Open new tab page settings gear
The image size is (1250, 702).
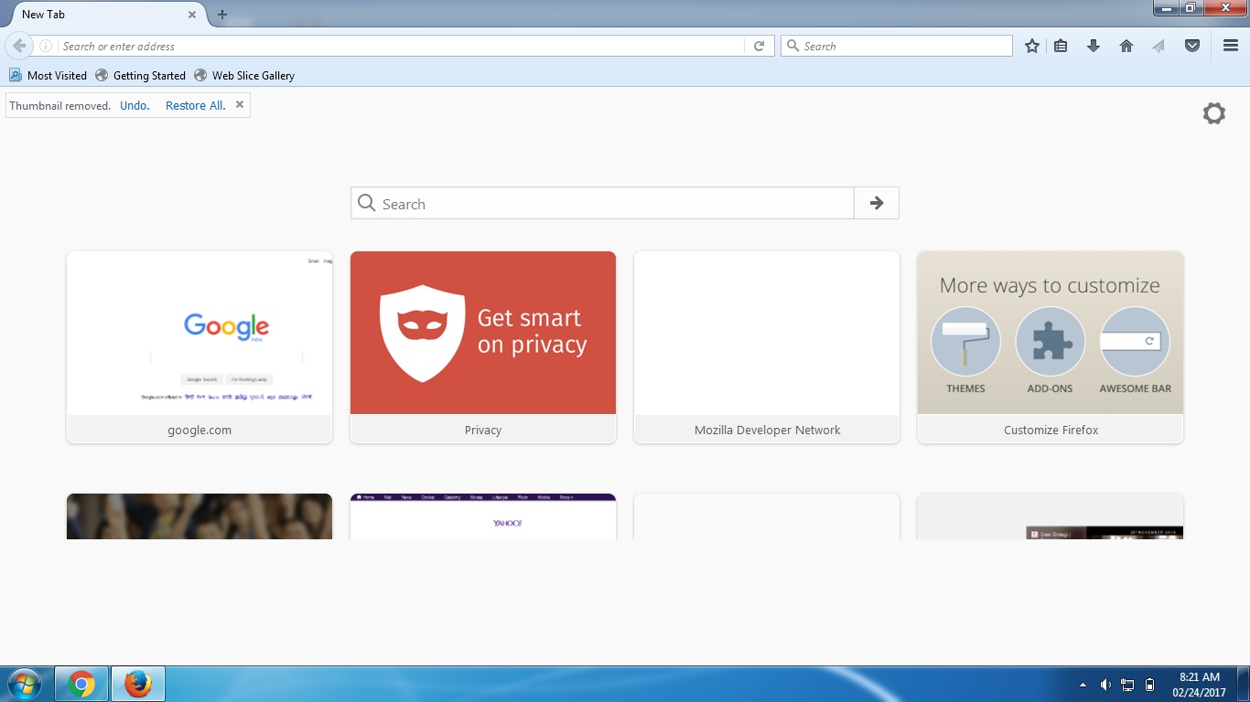[x=1213, y=113]
